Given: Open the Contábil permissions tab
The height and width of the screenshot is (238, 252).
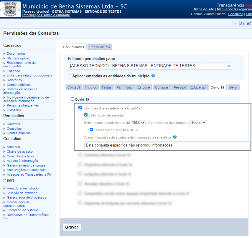Looking at the screenshot, I should pyautogui.click(x=74, y=87).
